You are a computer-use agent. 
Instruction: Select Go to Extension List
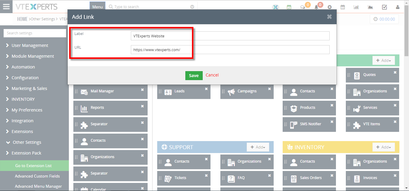(x=34, y=166)
